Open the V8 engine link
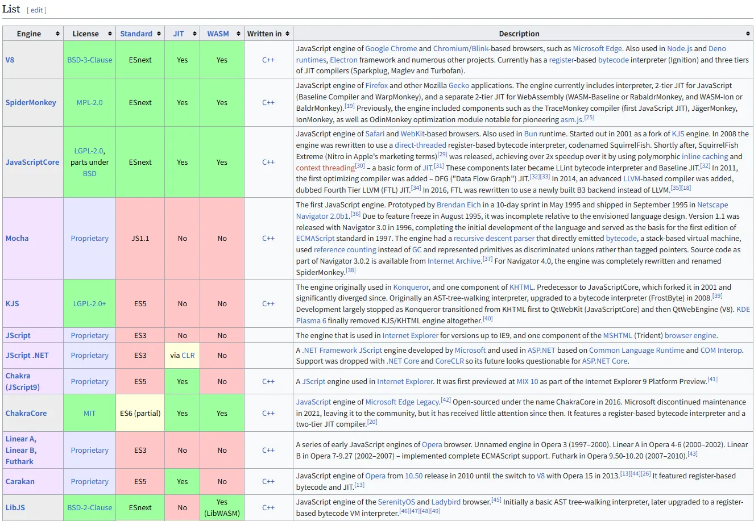 [x=10, y=60]
